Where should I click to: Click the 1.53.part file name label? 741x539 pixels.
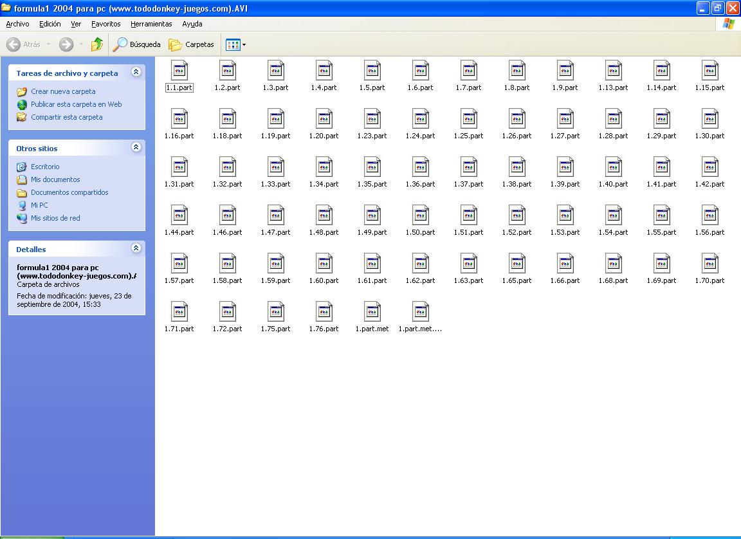565,232
